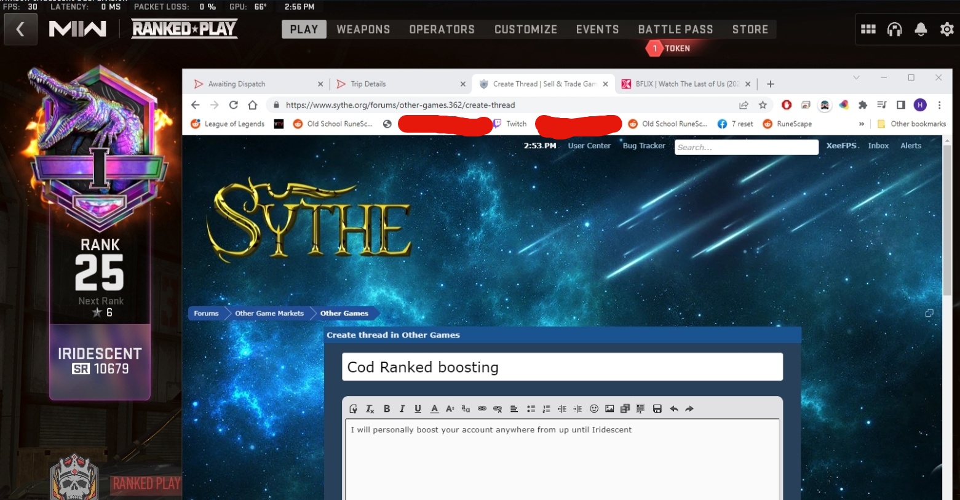Open the Inbox link on Sythe
The image size is (960, 500).
878,146
